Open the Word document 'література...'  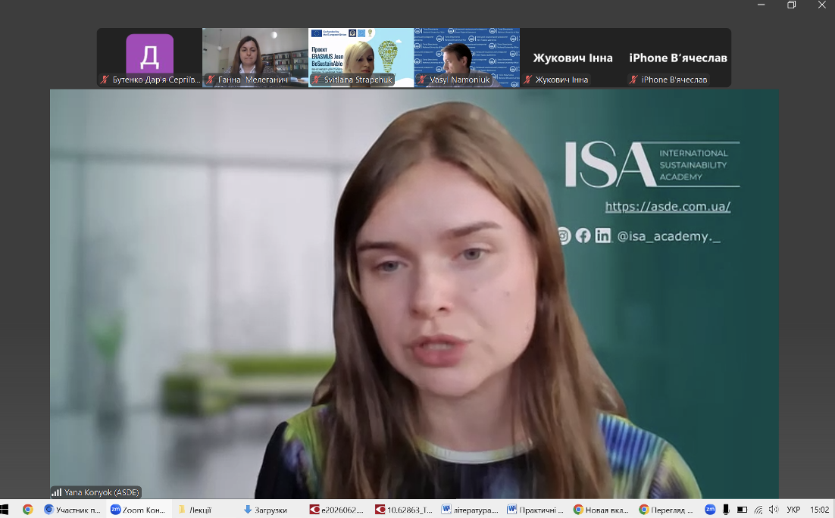[x=470, y=510]
